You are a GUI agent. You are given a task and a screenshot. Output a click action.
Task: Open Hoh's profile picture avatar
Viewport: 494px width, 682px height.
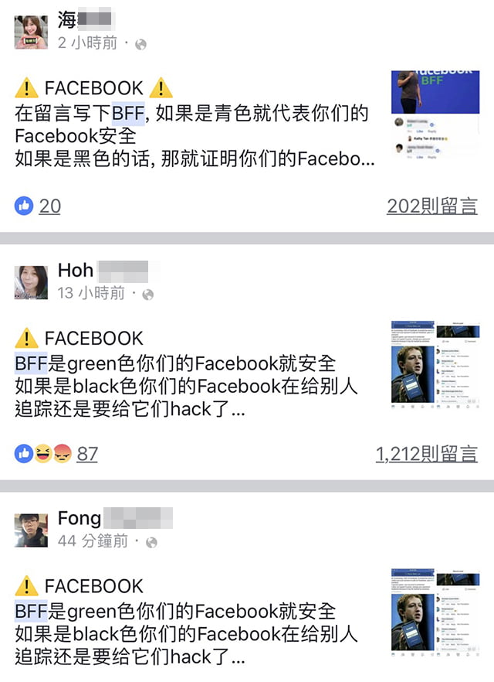(31, 283)
